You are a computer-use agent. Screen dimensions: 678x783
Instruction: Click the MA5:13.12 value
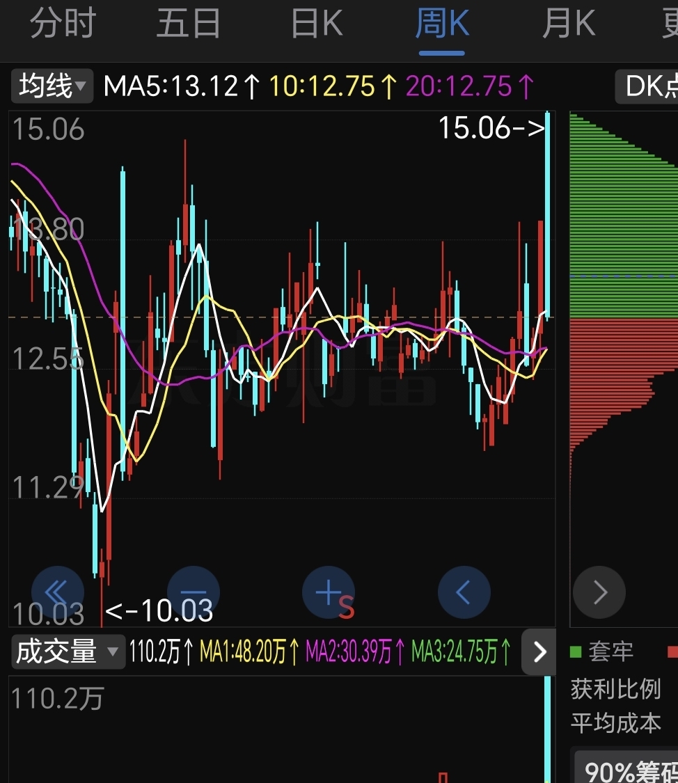coord(181,86)
